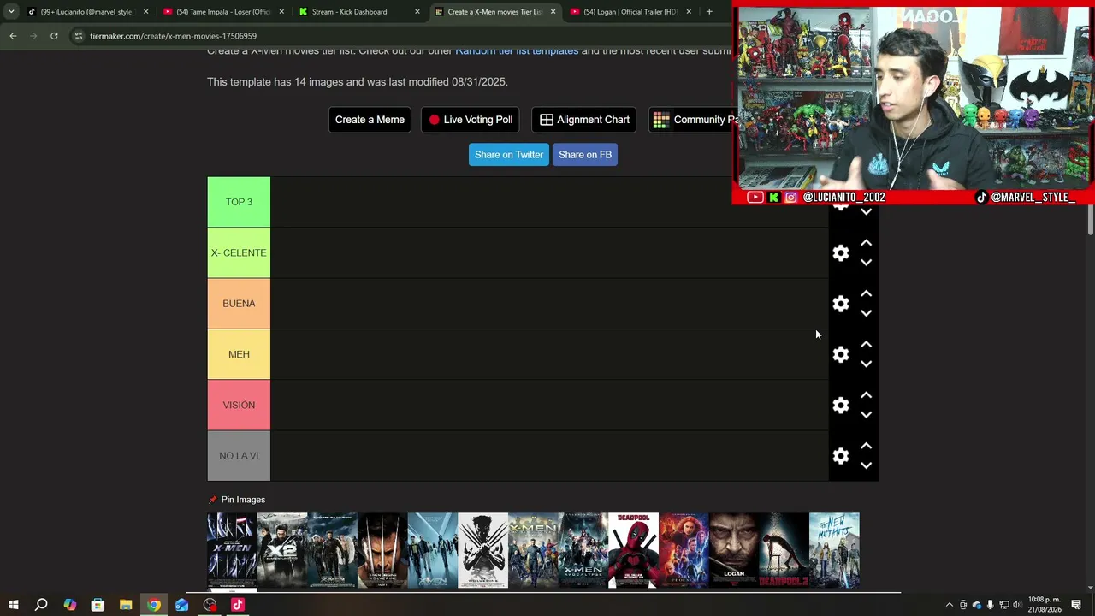Open the Windows notification center

click(1076, 606)
